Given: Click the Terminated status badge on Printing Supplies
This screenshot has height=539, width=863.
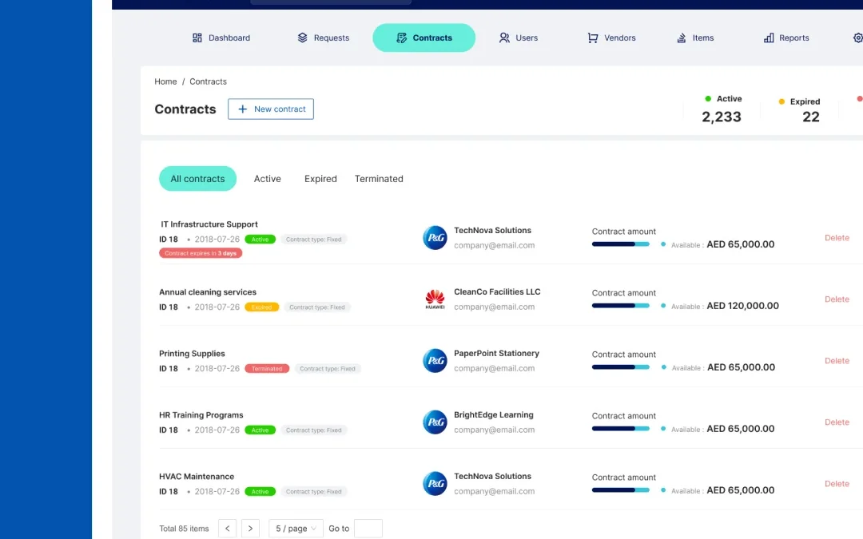Looking at the screenshot, I should coord(267,369).
